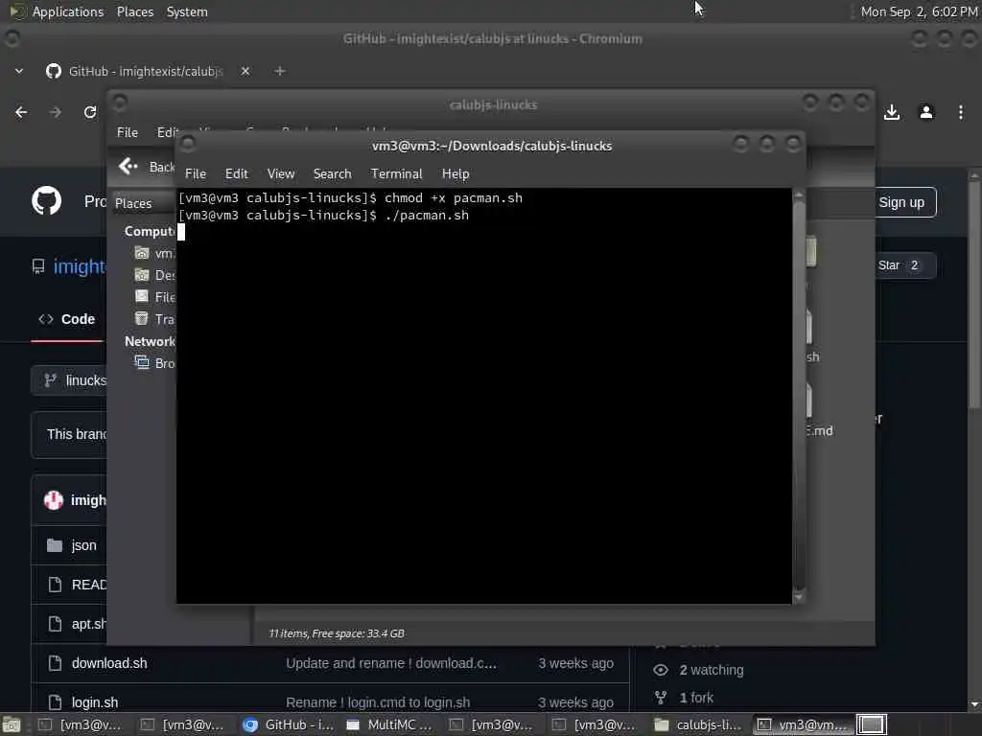982x736 pixels.
Task: Open the terminal Edit menu
Action: point(236,174)
